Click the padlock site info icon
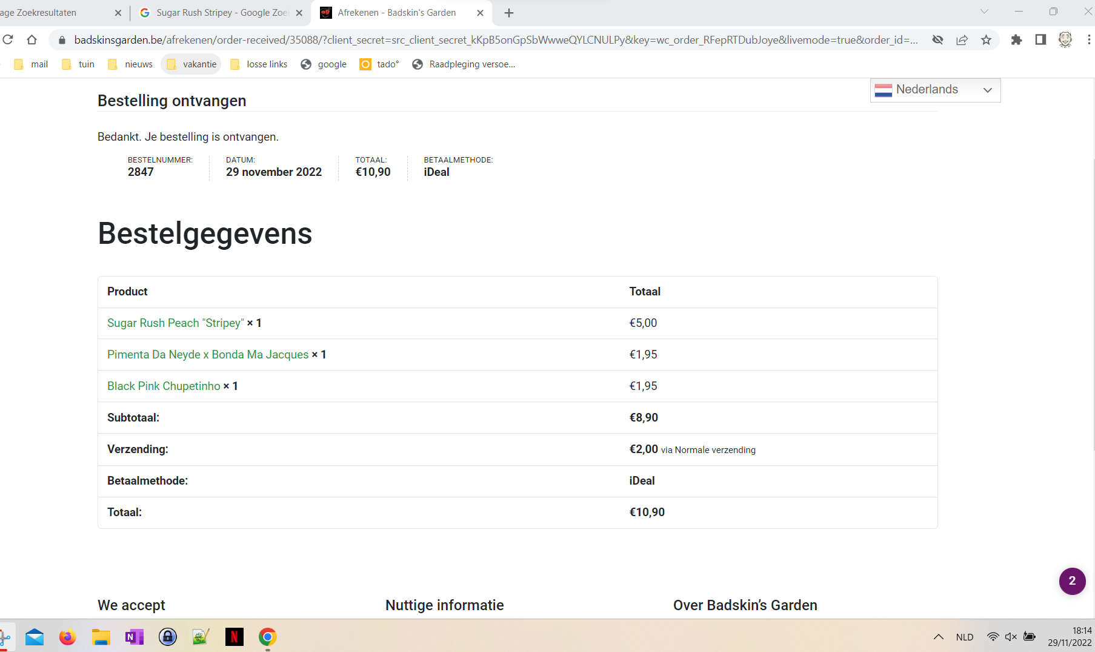The height and width of the screenshot is (652, 1095). pyautogui.click(x=61, y=40)
